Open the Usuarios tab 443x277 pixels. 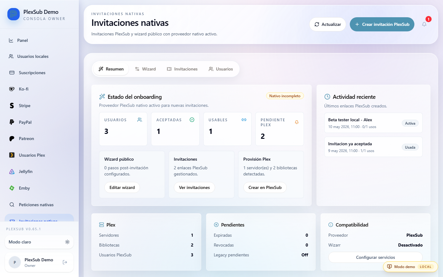(x=221, y=69)
